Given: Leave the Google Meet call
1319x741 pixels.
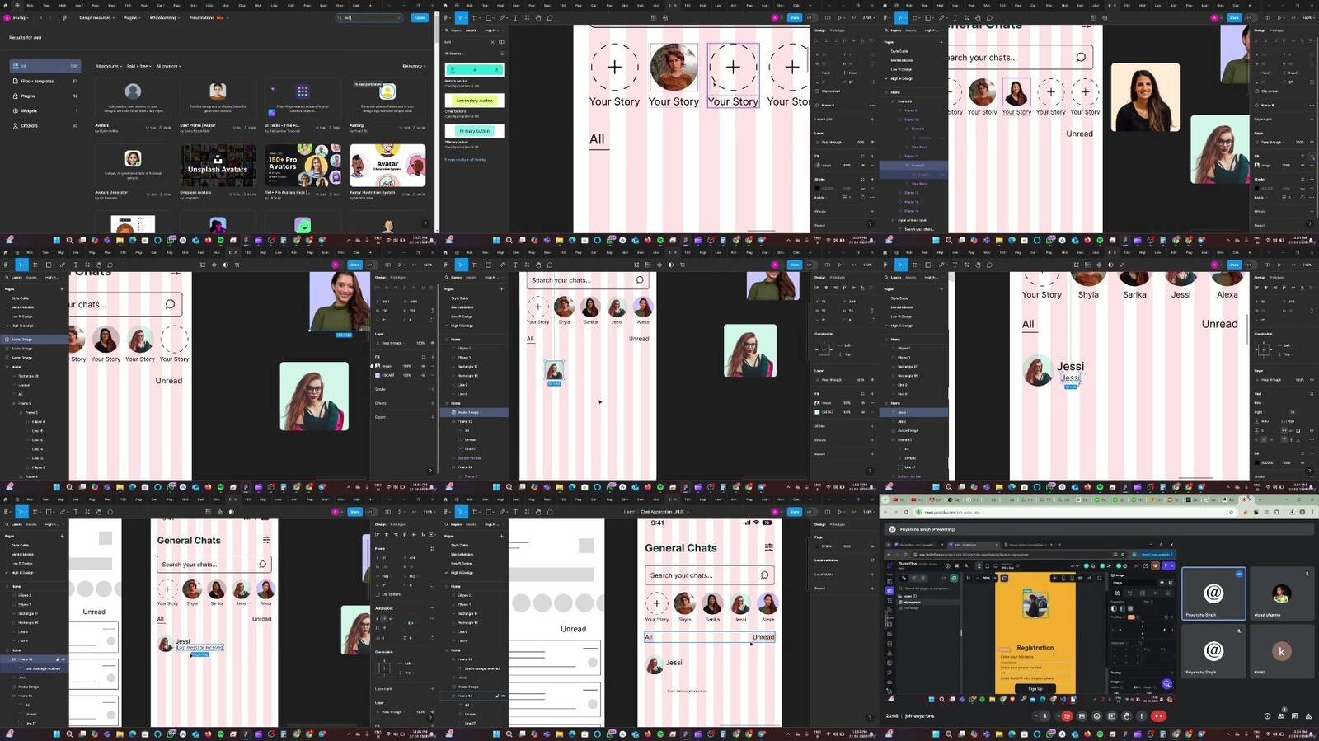Looking at the screenshot, I should [x=1158, y=716].
